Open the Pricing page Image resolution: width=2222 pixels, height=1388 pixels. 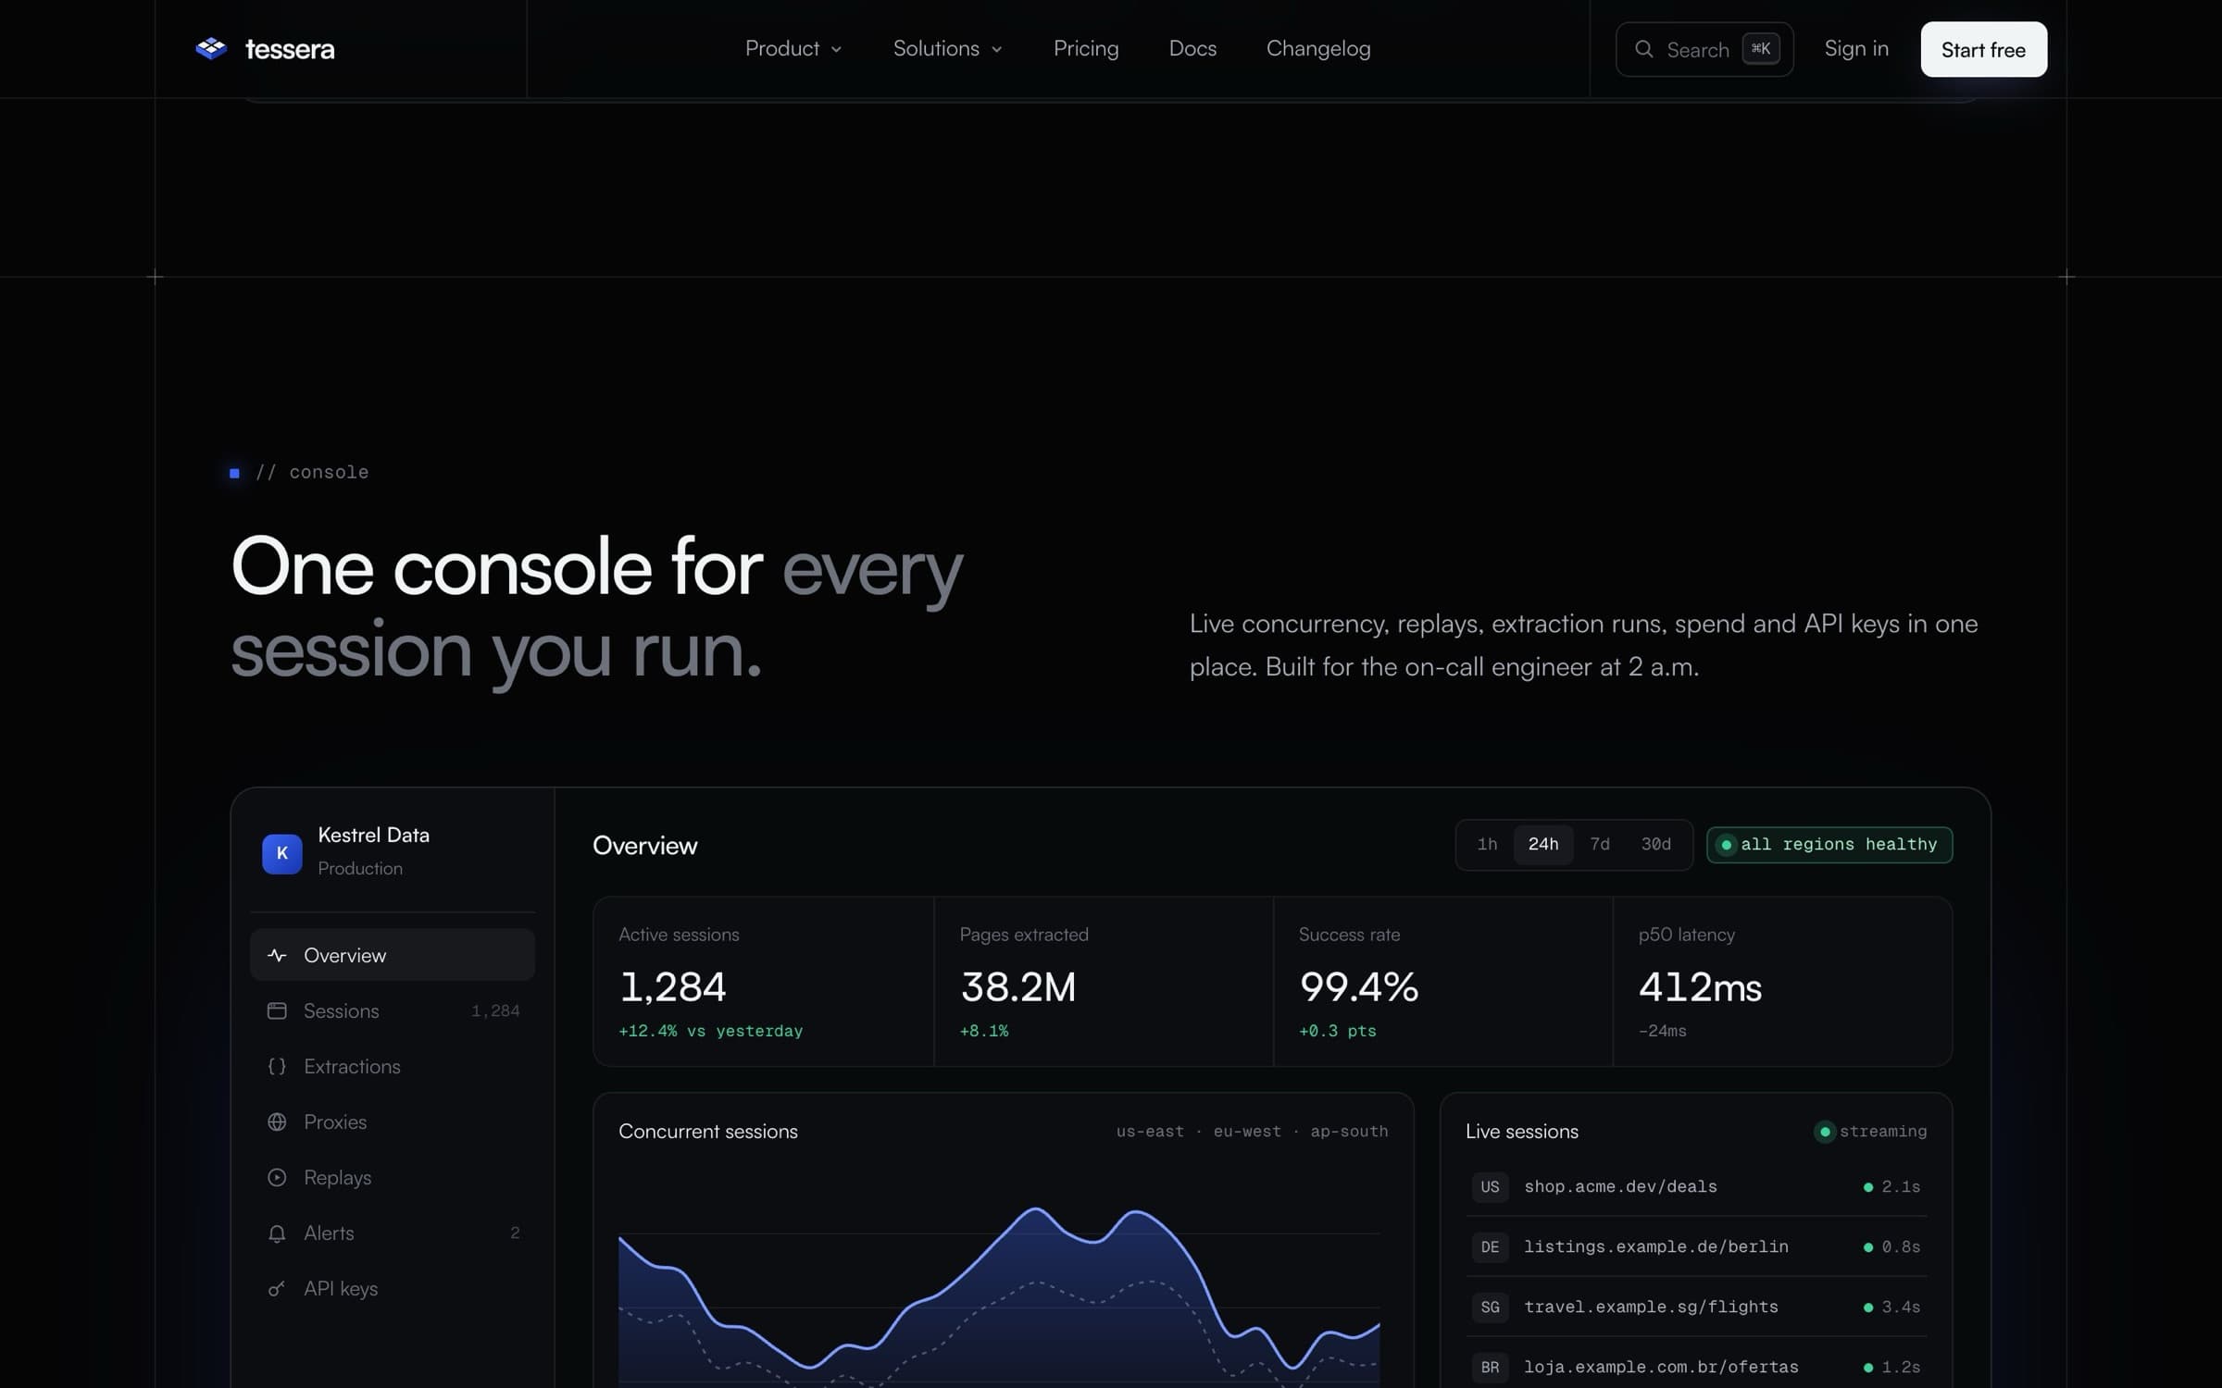pyautogui.click(x=1086, y=48)
